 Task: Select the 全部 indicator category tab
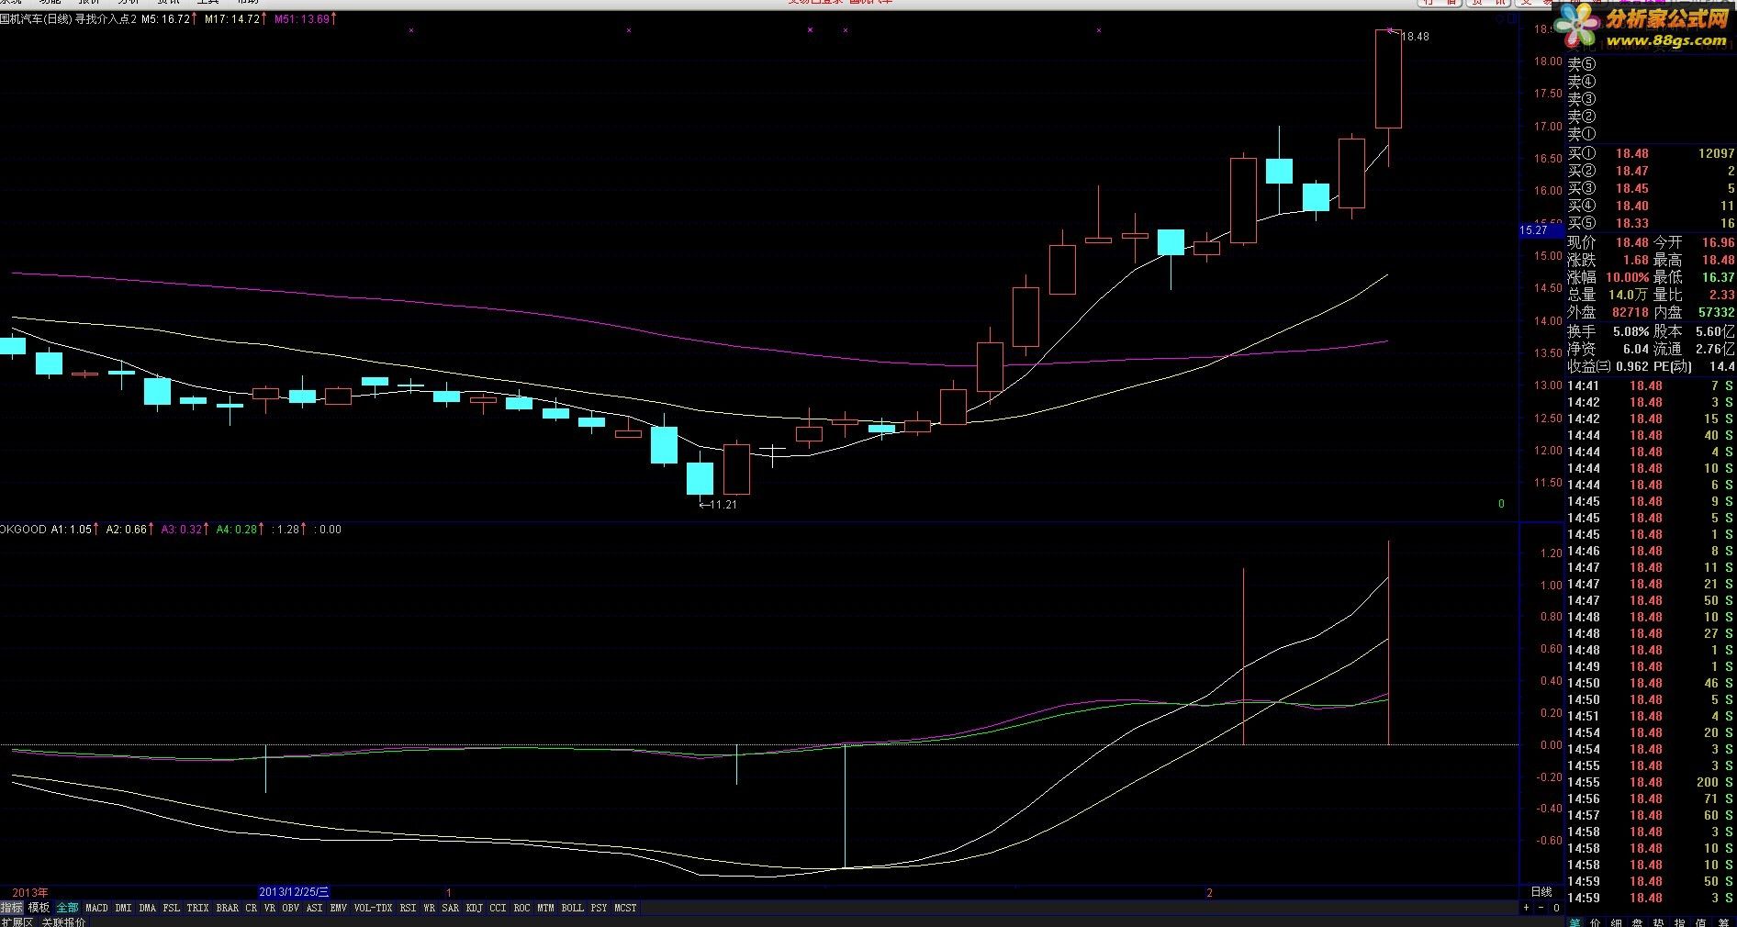68,908
